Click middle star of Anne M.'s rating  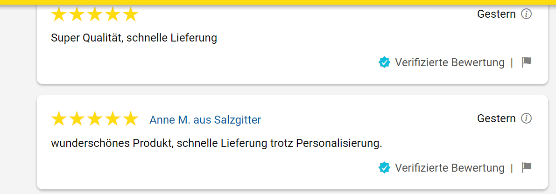[95, 118]
